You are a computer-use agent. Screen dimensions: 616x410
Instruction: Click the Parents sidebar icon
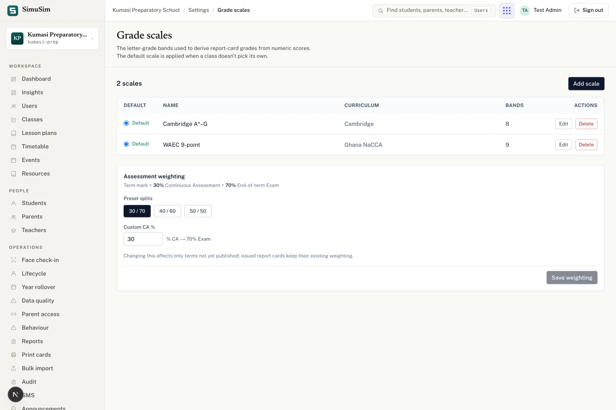13,217
